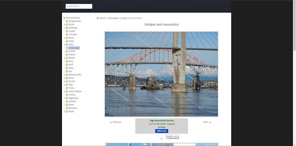Click the 'bridges and mountains' page heading
This screenshot has height=146, width=296.
click(162, 24)
